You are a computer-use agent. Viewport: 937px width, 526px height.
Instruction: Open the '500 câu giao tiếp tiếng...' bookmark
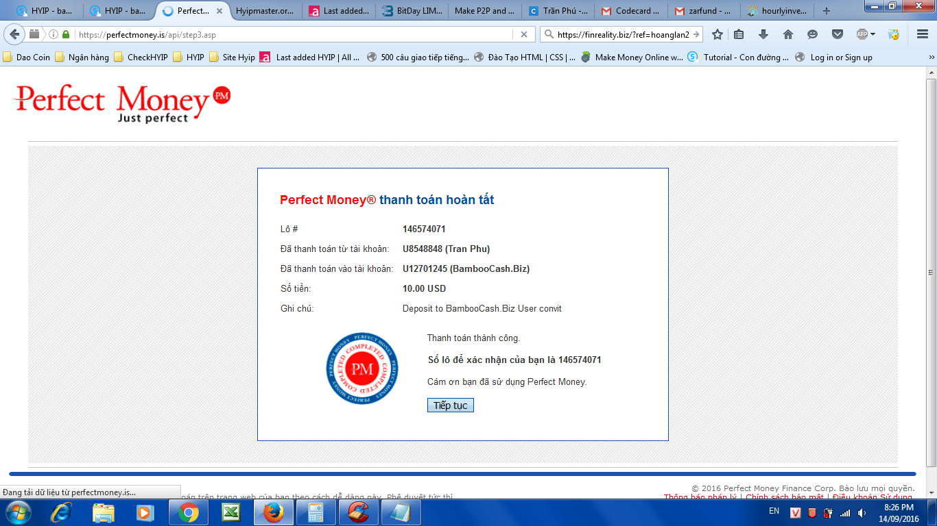[418, 58]
